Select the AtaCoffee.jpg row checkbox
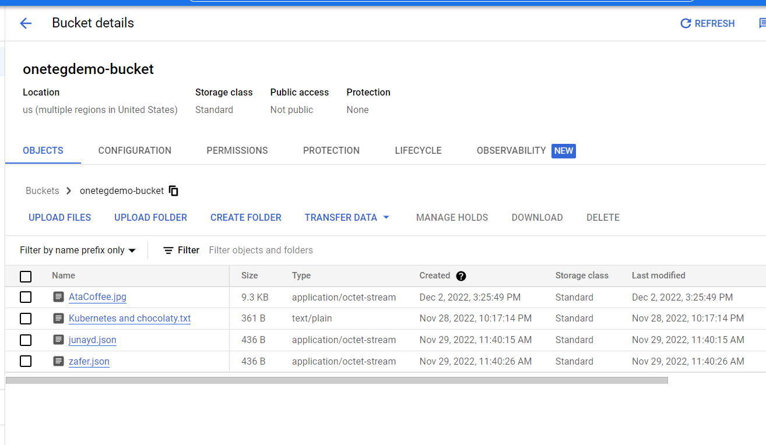Screen dimensions: 766x445 point(26,297)
